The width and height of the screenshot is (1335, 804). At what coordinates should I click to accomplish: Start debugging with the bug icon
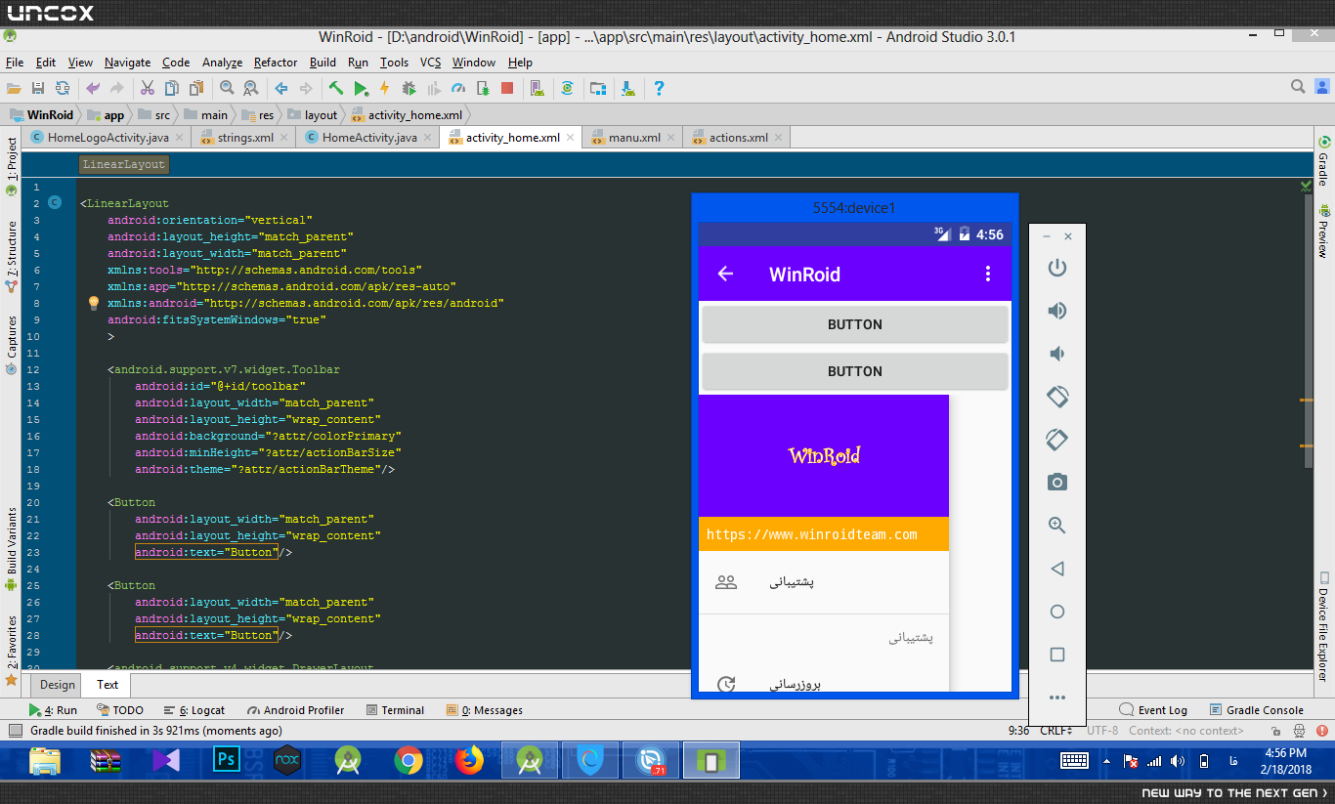click(x=409, y=88)
